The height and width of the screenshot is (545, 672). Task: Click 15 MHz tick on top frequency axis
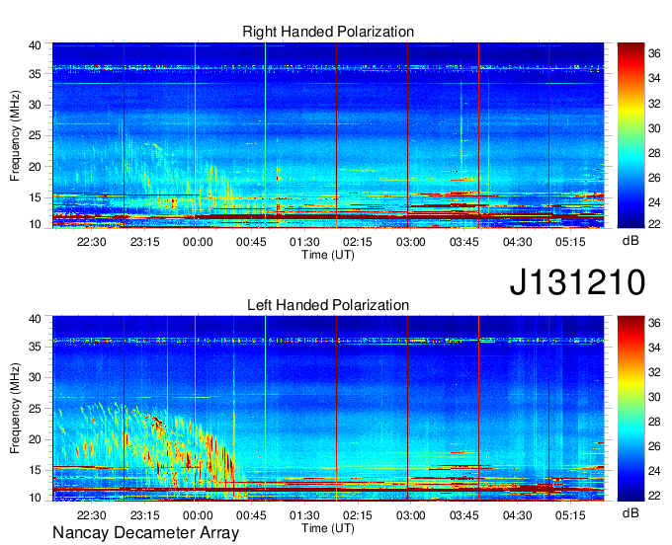(x=35, y=197)
